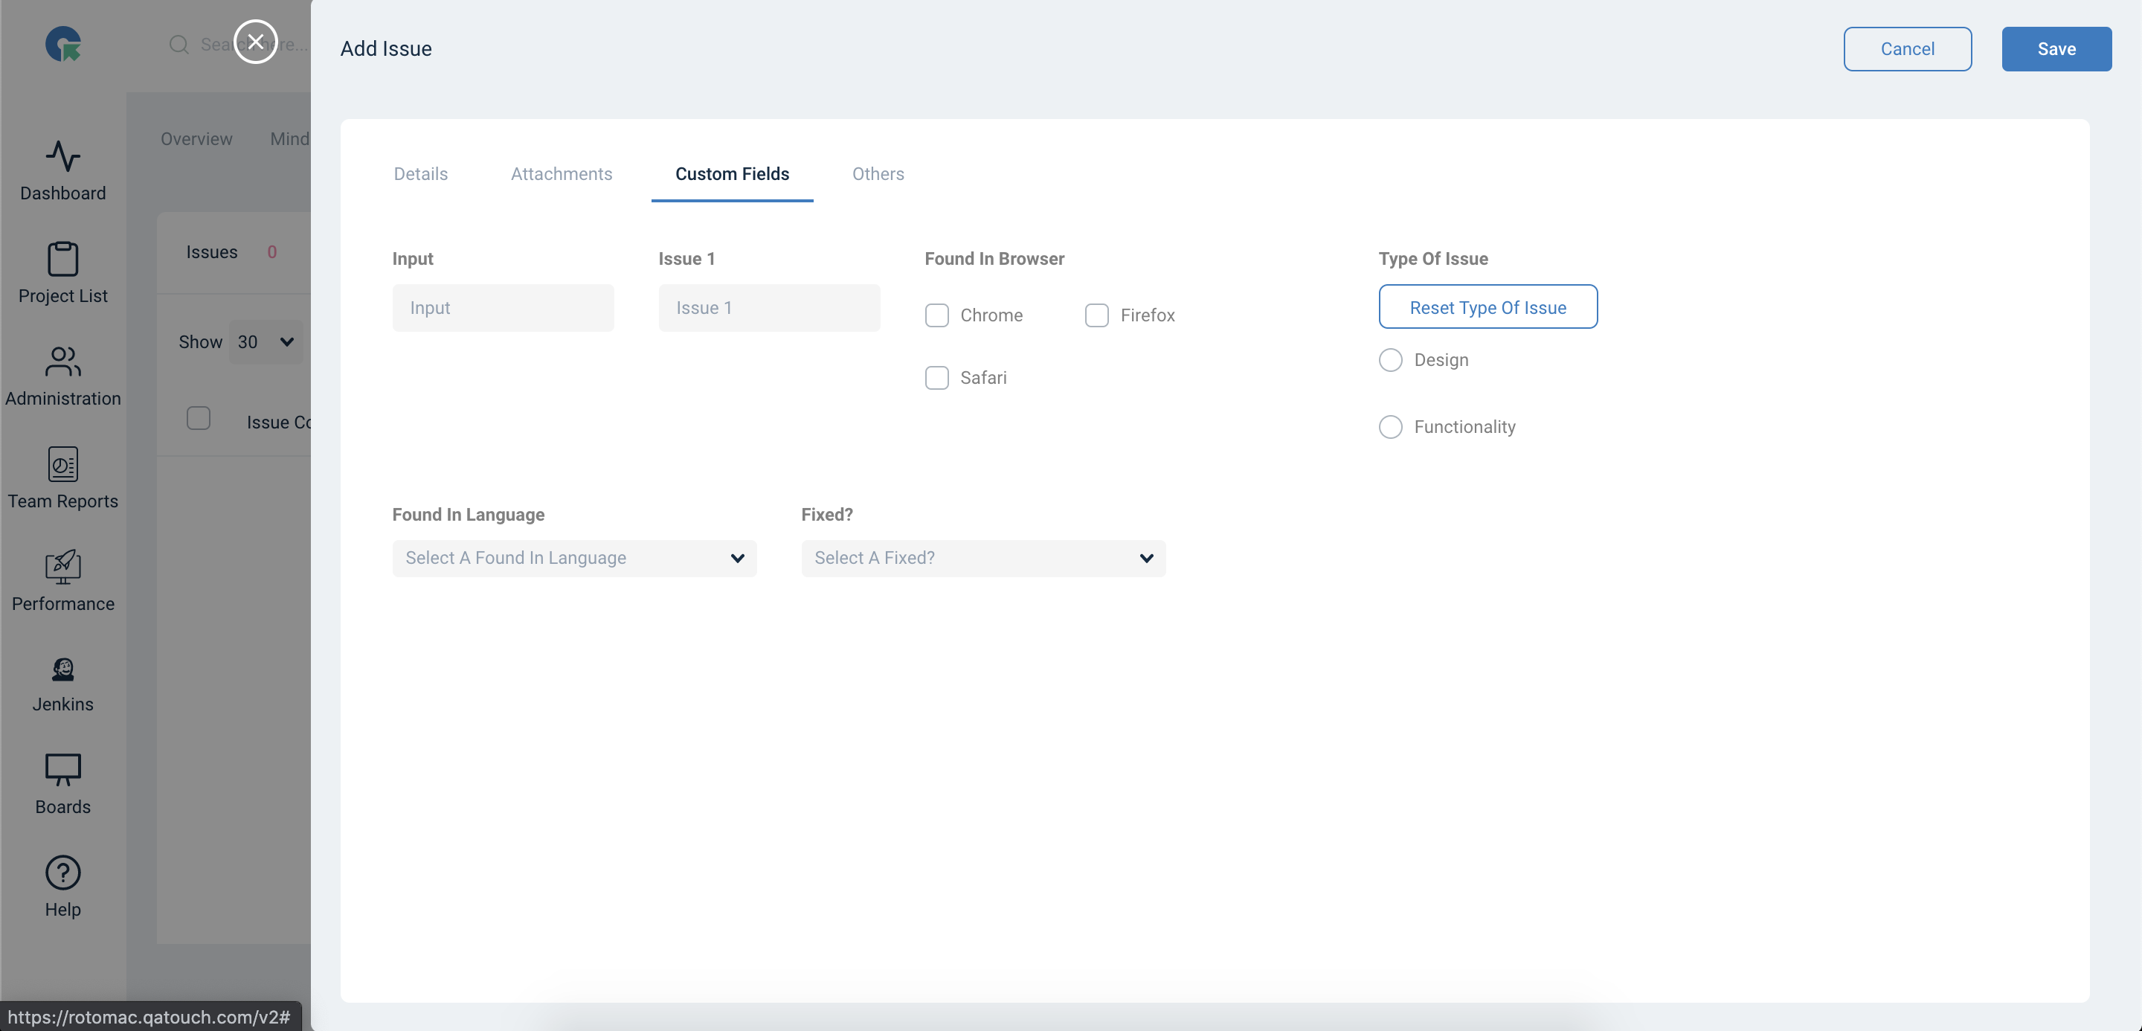
Task: Click Reset Type Of Issue button
Action: pyautogui.click(x=1487, y=306)
